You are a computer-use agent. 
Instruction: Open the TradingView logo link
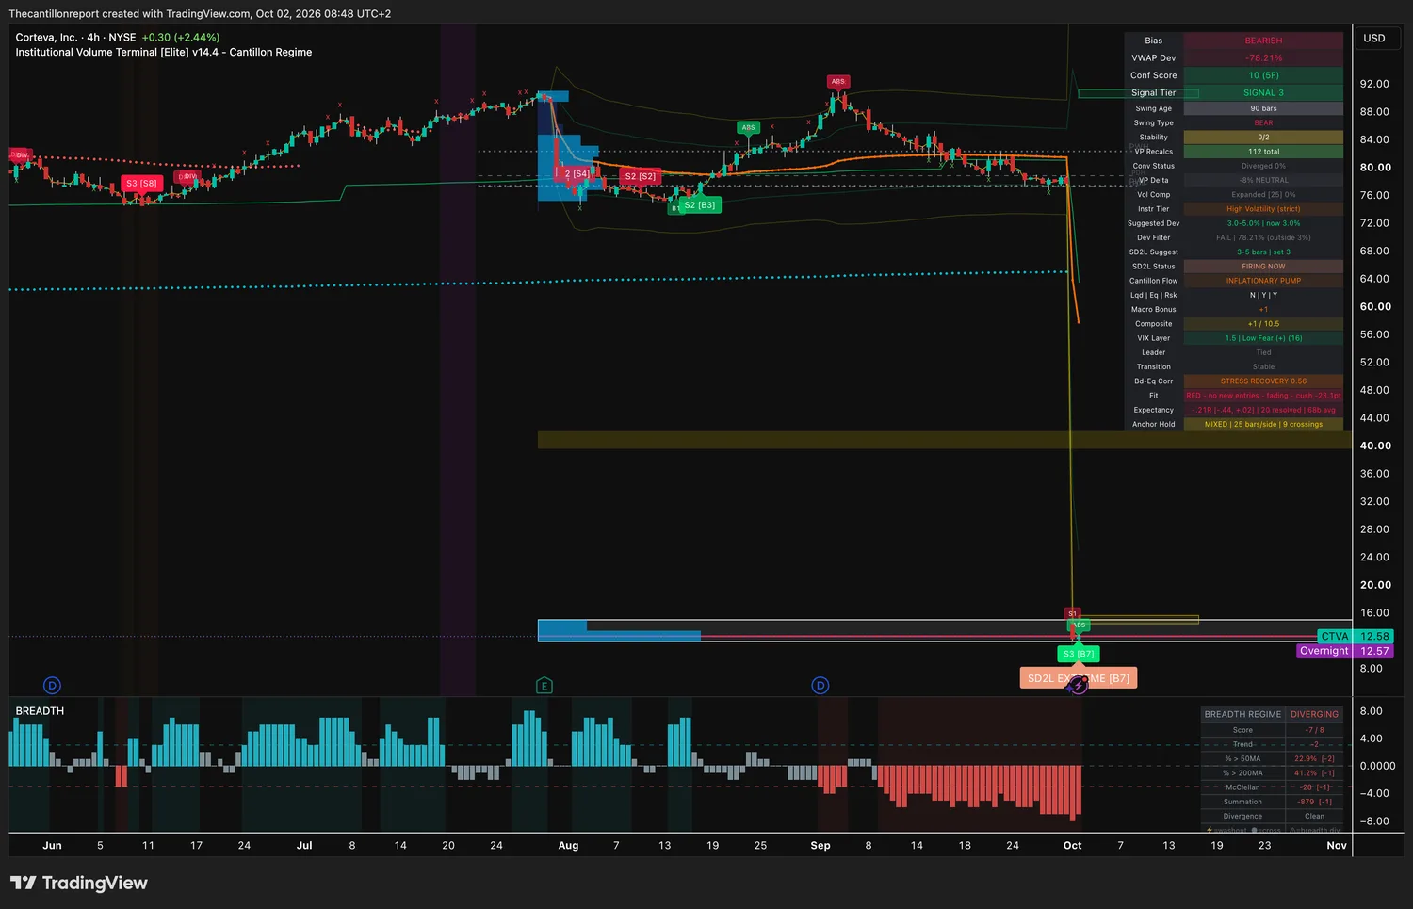click(79, 883)
